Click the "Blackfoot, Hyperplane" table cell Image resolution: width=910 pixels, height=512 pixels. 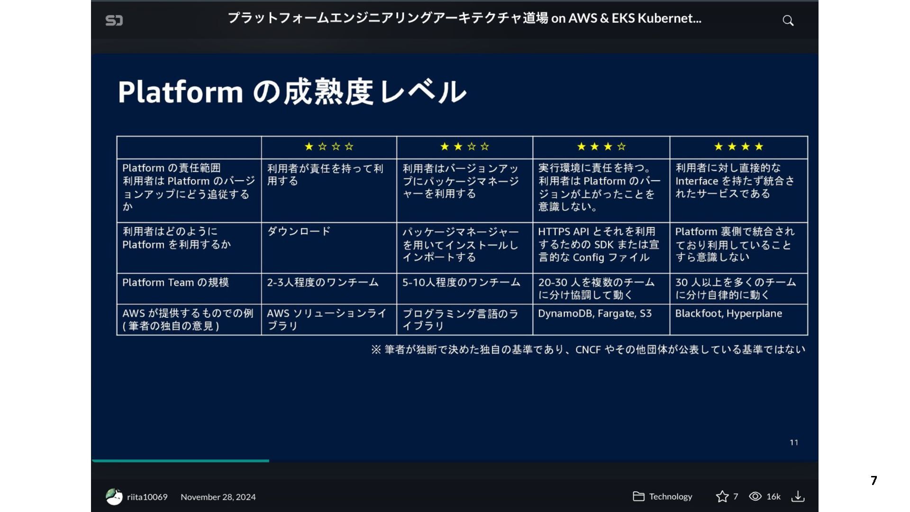pos(728,313)
